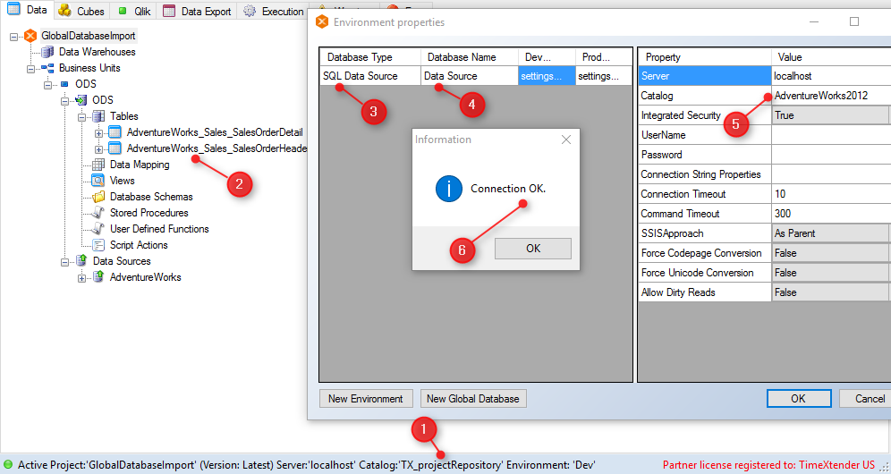891x474 pixels.
Task: Open Prod settings for Data Source
Action: point(604,76)
